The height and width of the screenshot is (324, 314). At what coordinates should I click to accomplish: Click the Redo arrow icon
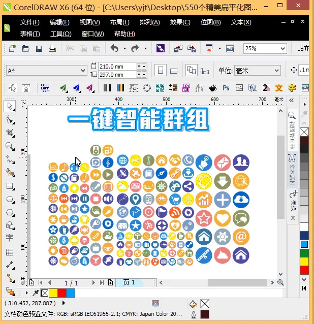click(135, 49)
